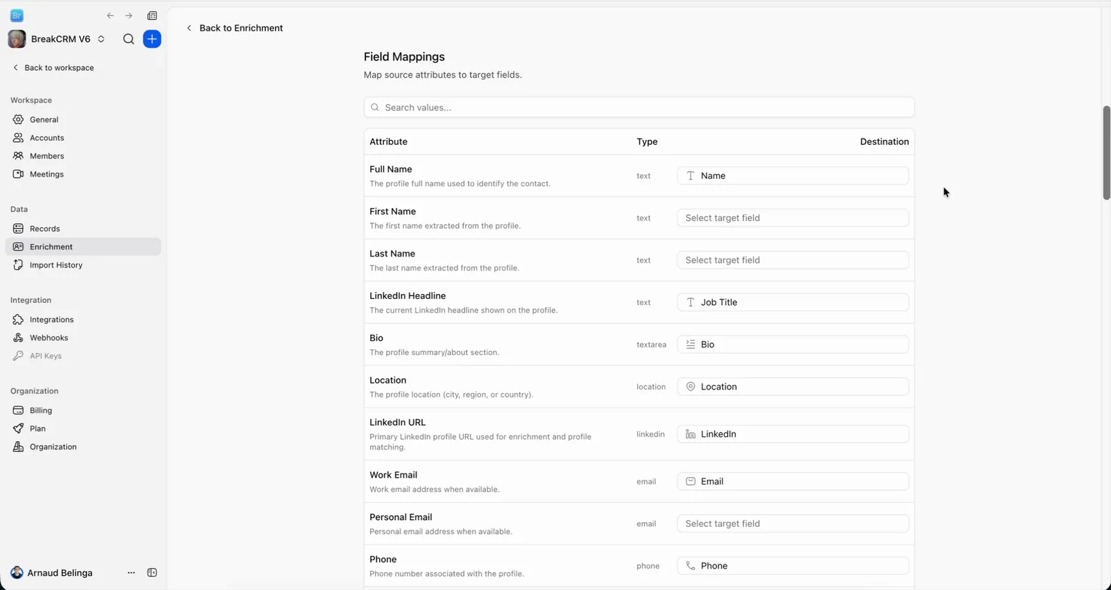This screenshot has height=590, width=1111.
Task: Change LinkedIn Headline Job Title destination
Action: pos(793,302)
